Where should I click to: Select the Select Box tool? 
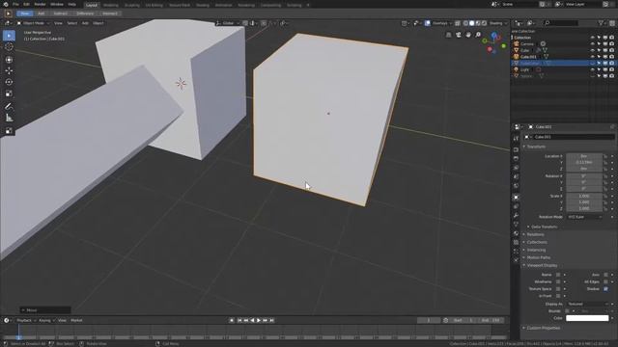click(x=9, y=36)
